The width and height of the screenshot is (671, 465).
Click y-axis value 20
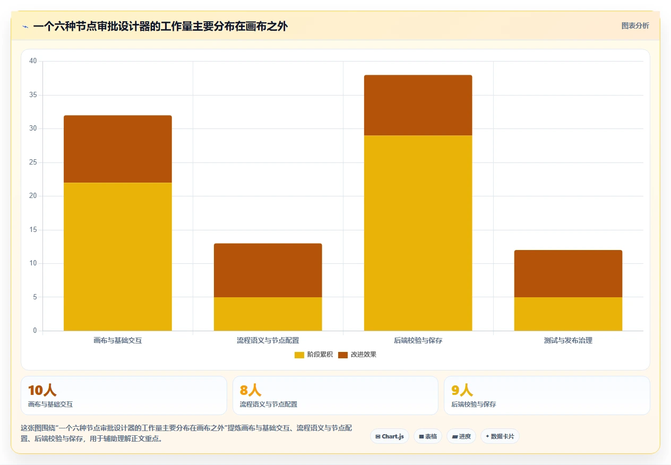point(33,196)
